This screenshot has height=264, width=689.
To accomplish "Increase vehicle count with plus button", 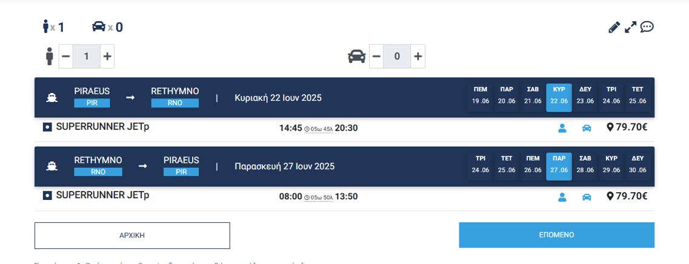I will [418, 56].
